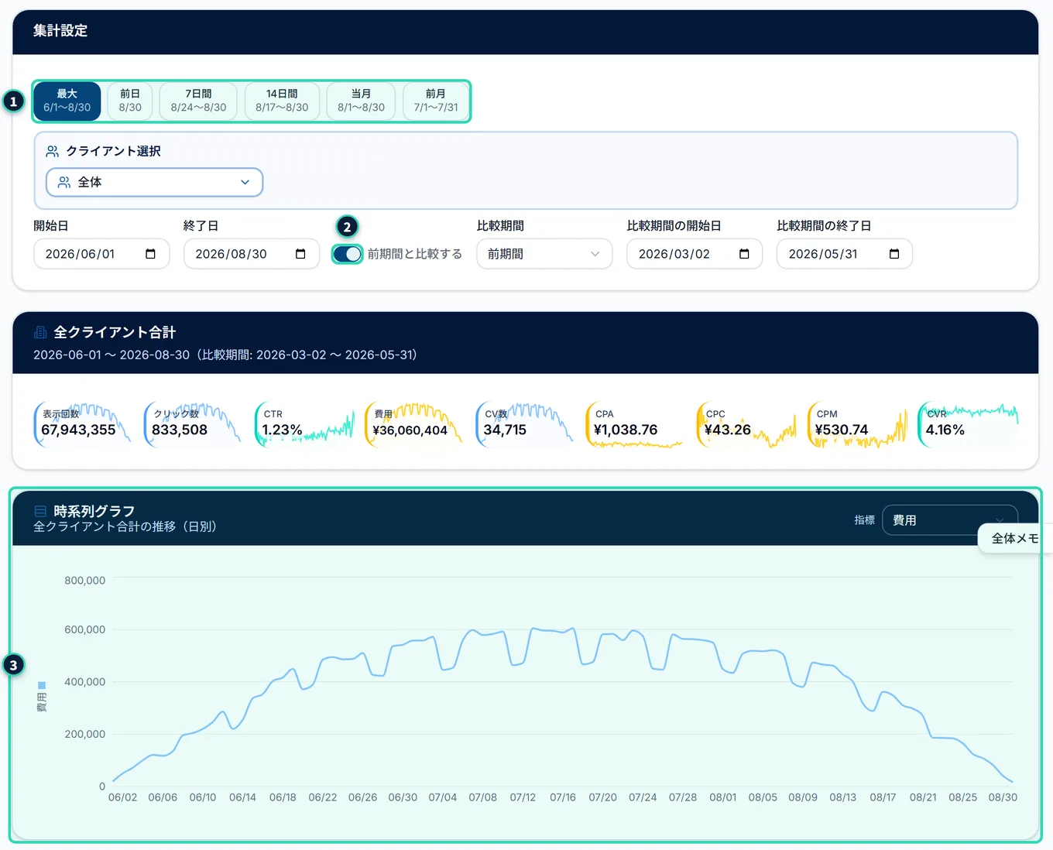Select the CPC ¥43.26 metric card
The width and height of the screenshot is (1053, 850).
tap(746, 424)
